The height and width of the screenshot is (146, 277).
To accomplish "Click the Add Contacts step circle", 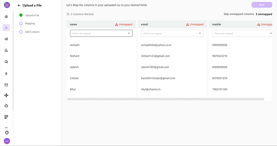I will click(x=21, y=32).
